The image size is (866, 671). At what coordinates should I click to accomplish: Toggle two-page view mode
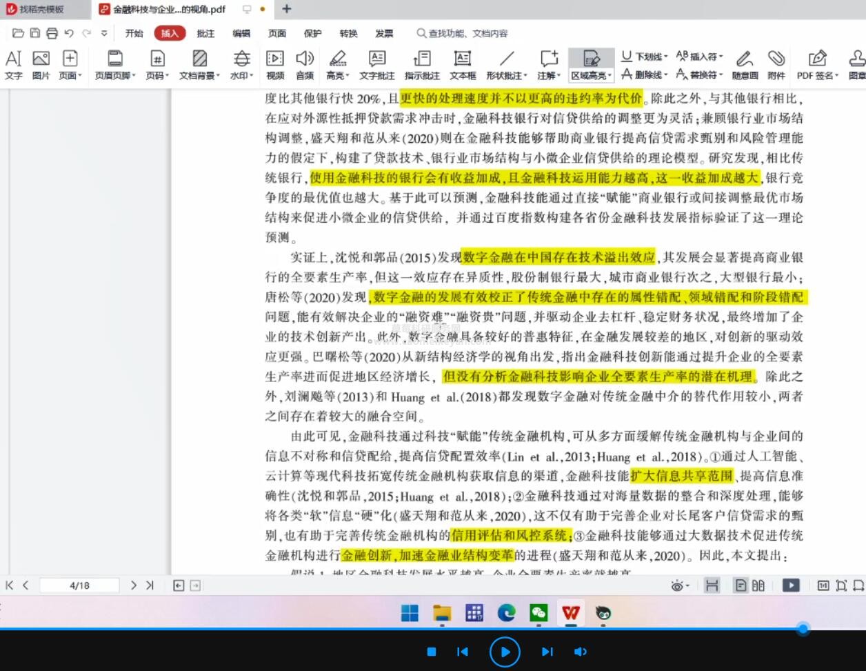(x=758, y=585)
